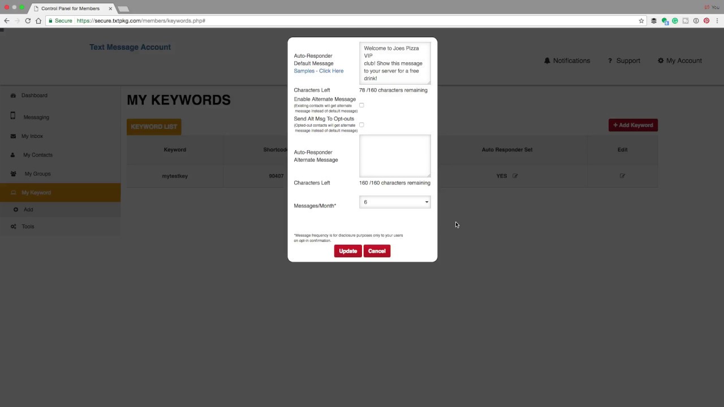Open My Inbox in the sidebar
This screenshot has height=407, width=724.
coord(32,136)
